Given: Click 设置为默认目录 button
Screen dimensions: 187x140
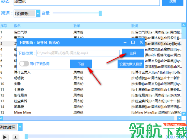Looking at the screenshot, I should pyautogui.click(x=131, y=64).
